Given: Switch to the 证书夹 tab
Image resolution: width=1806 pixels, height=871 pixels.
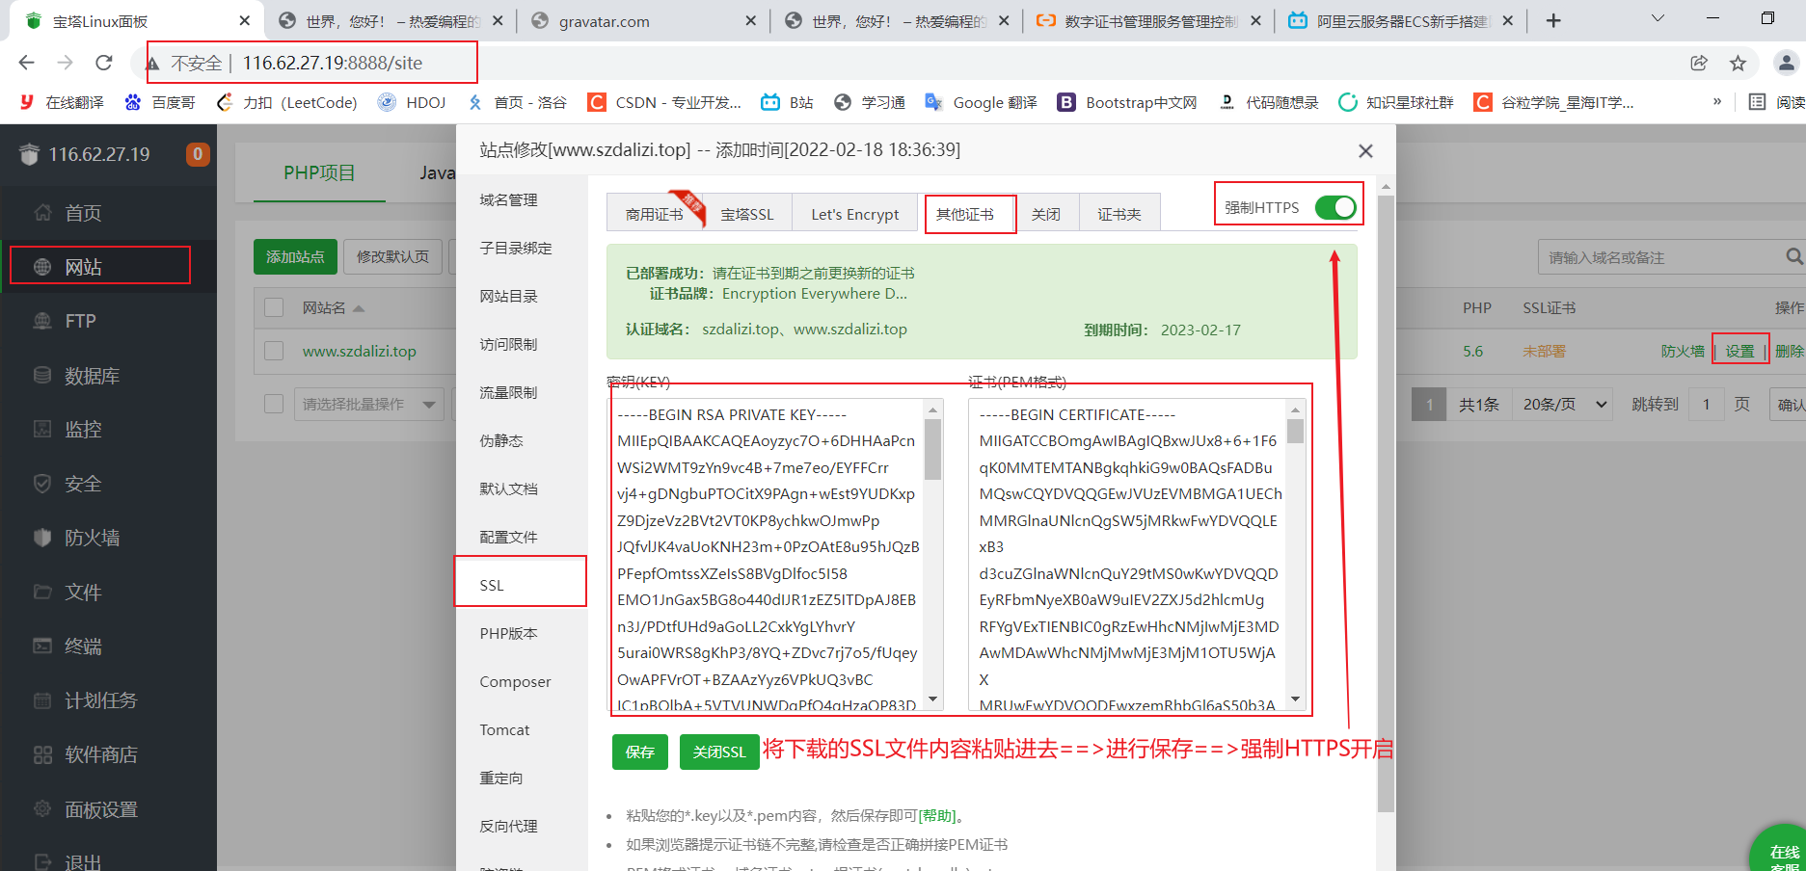Looking at the screenshot, I should 1119,214.
